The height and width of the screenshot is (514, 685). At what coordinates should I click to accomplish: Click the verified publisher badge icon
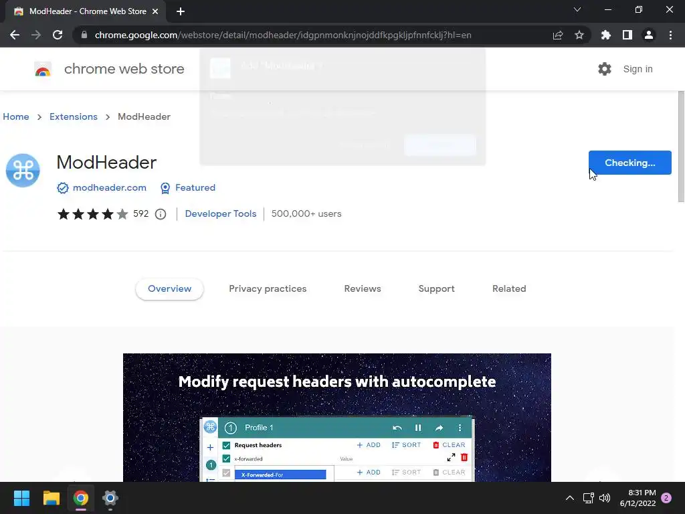point(62,188)
